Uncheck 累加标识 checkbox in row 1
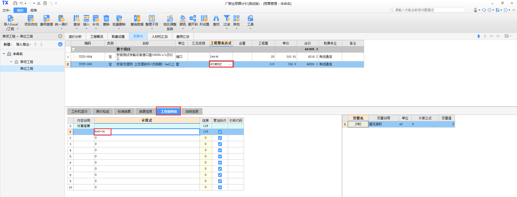Viewport: 517px width, 197px height. [220, 132]
